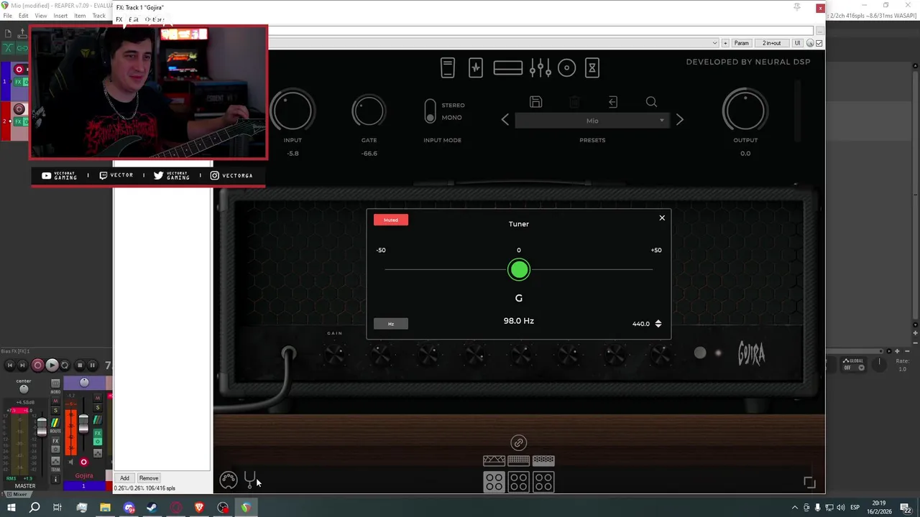
Task: Open REAPER new project icon
Action: coord(8,34)
